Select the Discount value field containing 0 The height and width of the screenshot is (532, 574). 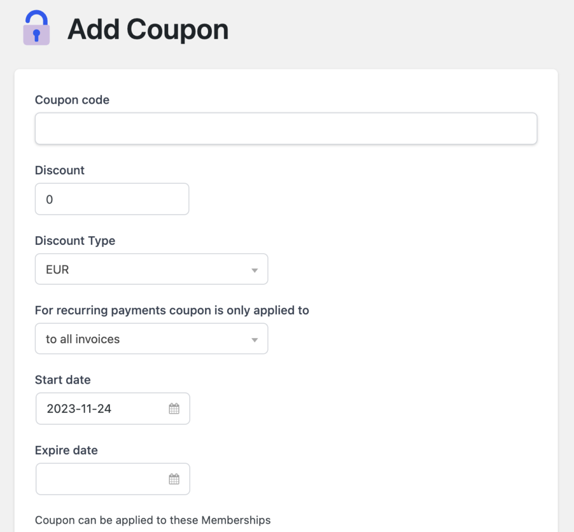click(x=112, y=199)
